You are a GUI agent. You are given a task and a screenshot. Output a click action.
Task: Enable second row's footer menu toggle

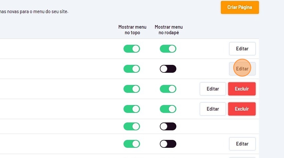168,69
